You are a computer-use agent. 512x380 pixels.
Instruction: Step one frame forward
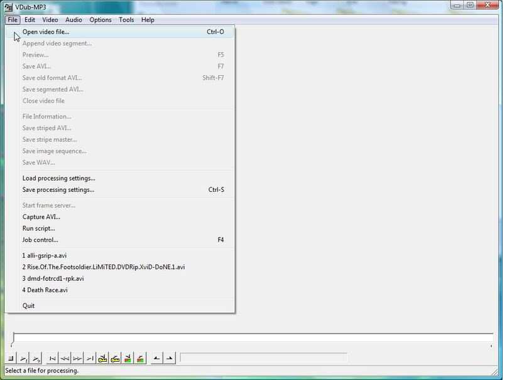77,359
